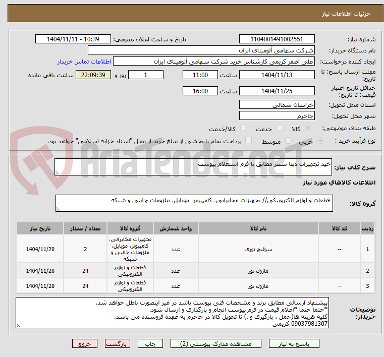Click the واحد شمارش column header
Screen dimensions: 384x357
(176, 228)
